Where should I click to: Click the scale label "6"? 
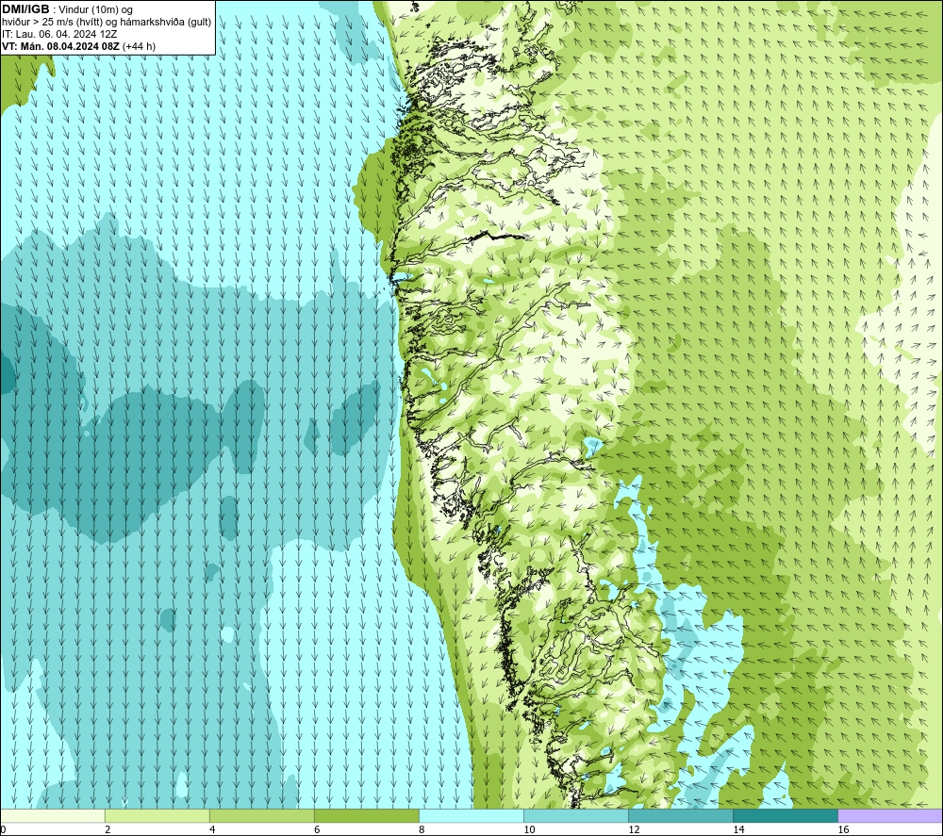tap(317, 829)
